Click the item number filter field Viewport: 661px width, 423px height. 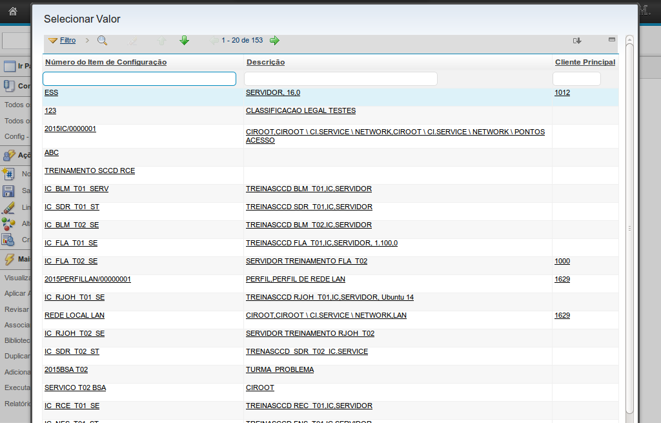pyautogui.click(x=139, y=79)
